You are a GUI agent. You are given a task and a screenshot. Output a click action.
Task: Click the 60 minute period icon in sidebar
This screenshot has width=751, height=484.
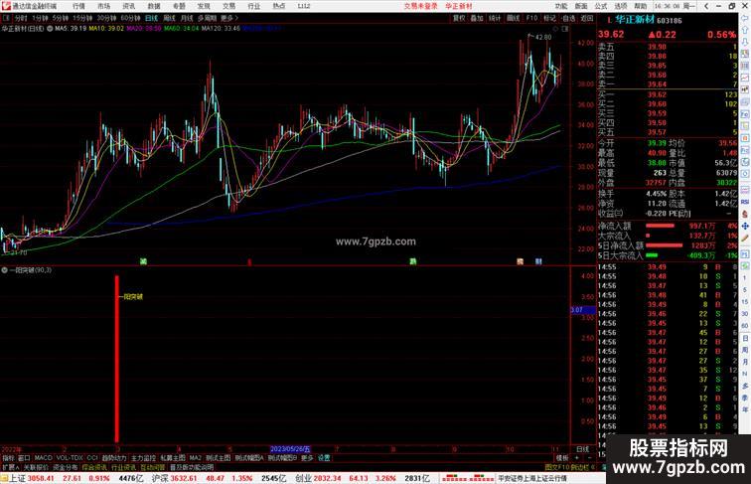[x=745, y=326]
